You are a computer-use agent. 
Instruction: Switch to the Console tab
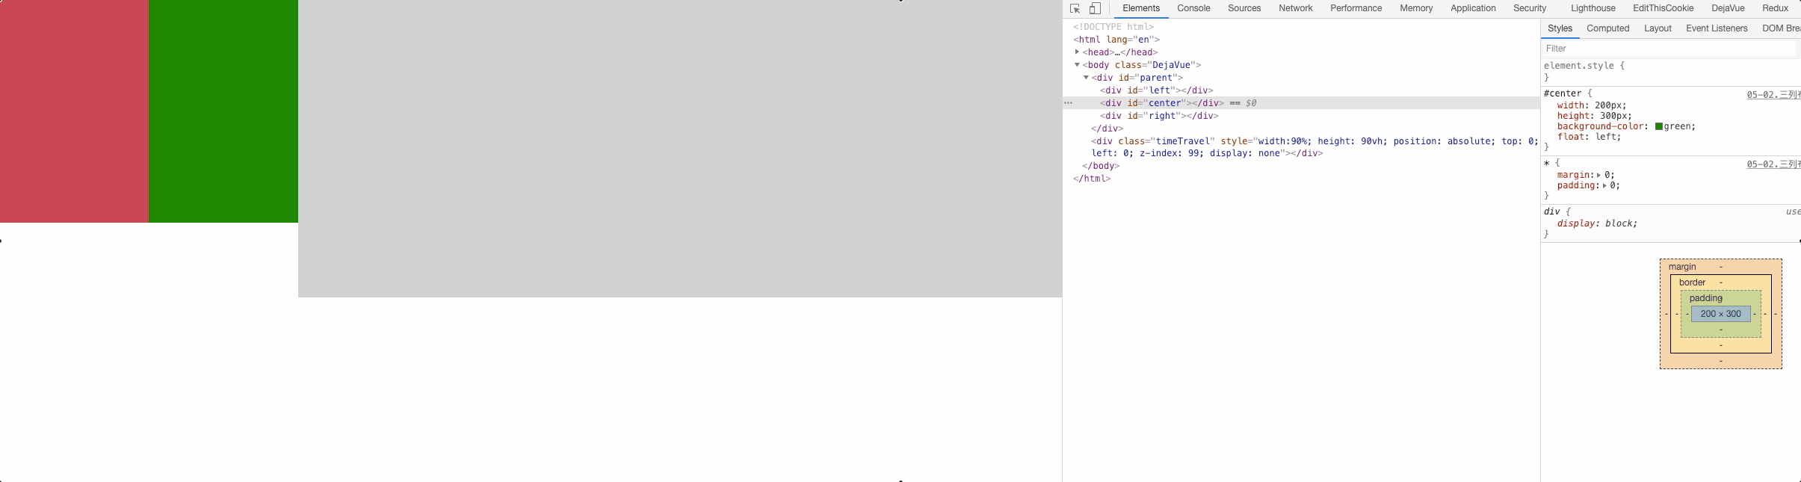pos(1193,8)
